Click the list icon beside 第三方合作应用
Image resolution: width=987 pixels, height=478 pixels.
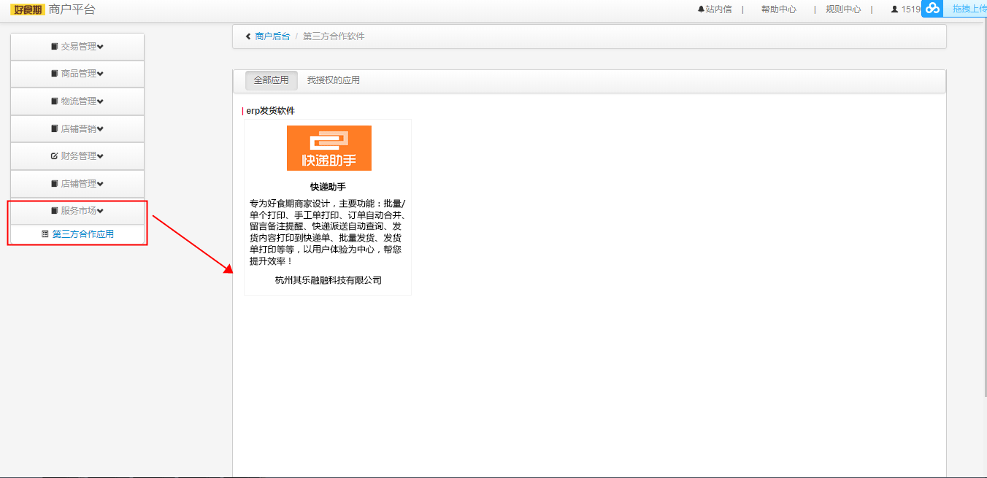[45, 234]
